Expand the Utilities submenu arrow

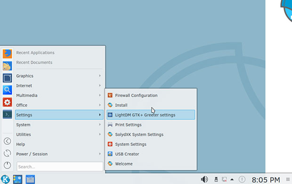[100, 134]
